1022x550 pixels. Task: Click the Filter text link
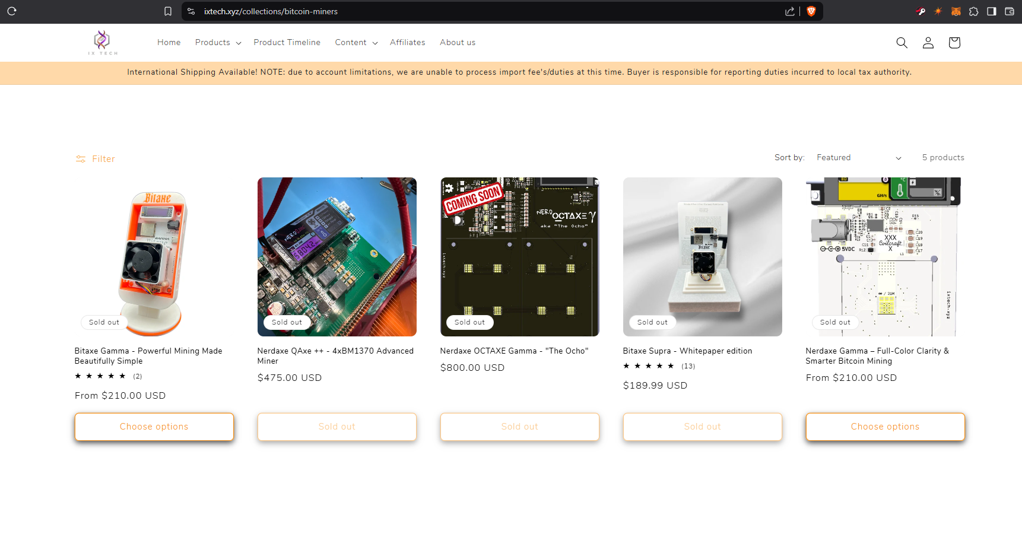103,159
